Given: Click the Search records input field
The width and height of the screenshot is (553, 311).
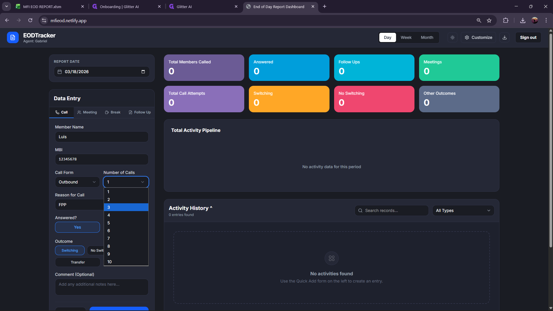Looking at the screenshot, I should click(392, 211).
